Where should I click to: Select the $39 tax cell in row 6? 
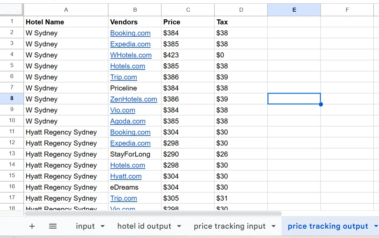click(241, 77)
